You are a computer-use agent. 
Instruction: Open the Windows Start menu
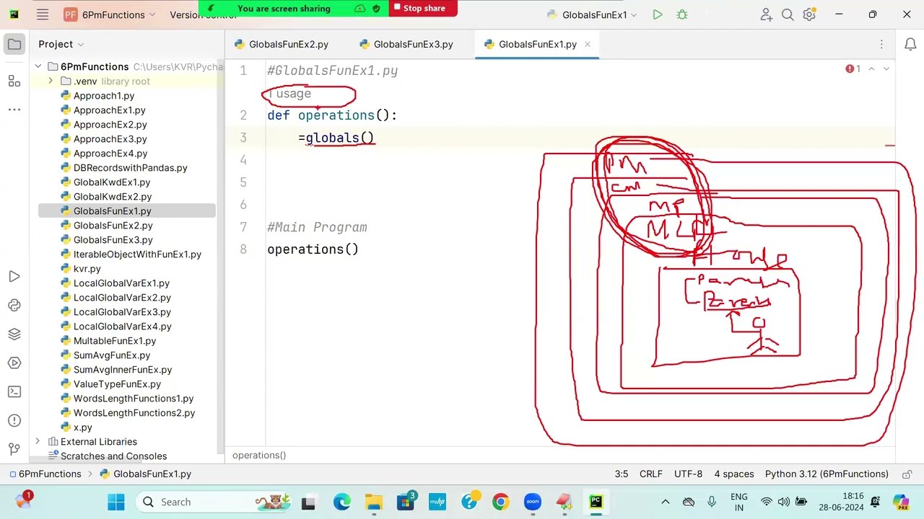point(115,502)
